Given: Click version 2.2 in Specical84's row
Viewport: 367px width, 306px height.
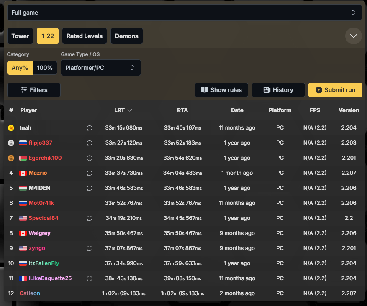Looking at the screenshot, I should (x=349, y=218).
